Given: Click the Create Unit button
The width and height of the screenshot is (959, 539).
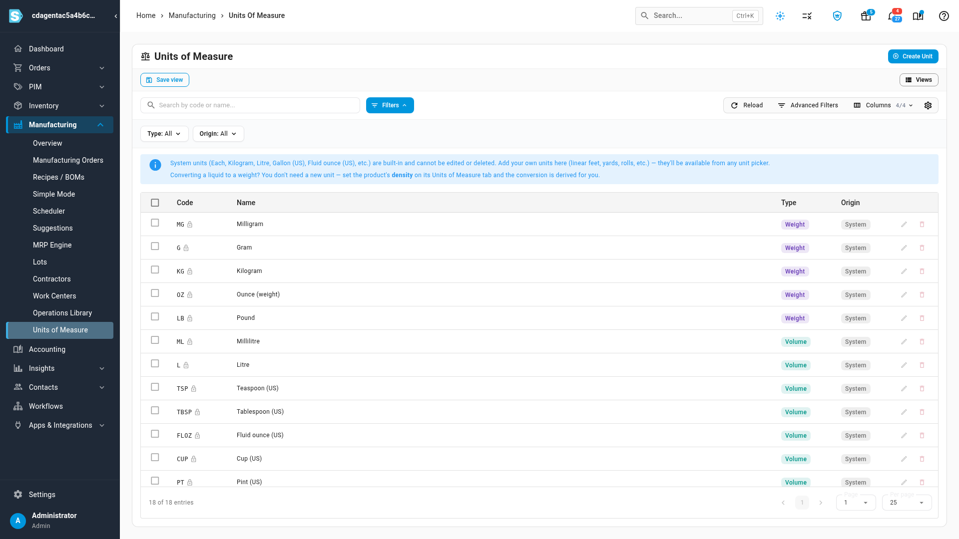Looking at the screenshot, I should click(913, 56).
